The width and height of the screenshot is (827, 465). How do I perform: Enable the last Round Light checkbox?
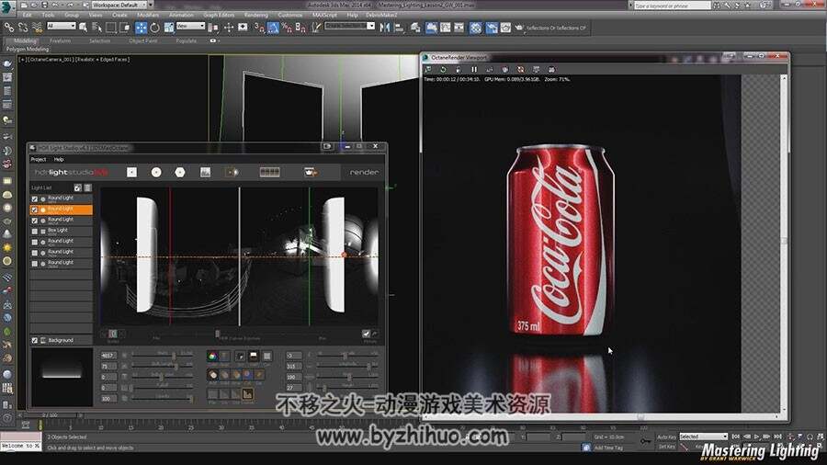(35, 263)
